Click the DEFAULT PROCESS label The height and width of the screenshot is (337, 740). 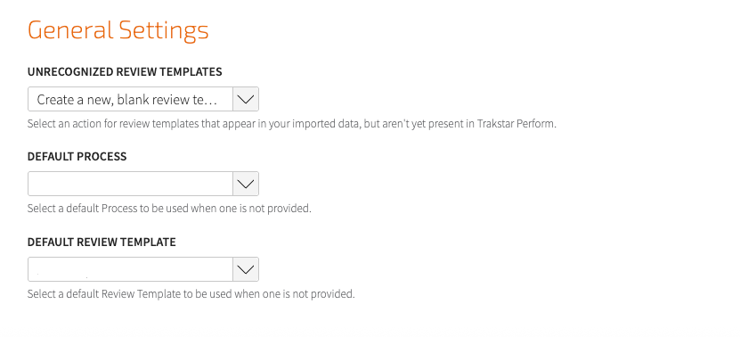pyautogui.click(x=77, y=157)
